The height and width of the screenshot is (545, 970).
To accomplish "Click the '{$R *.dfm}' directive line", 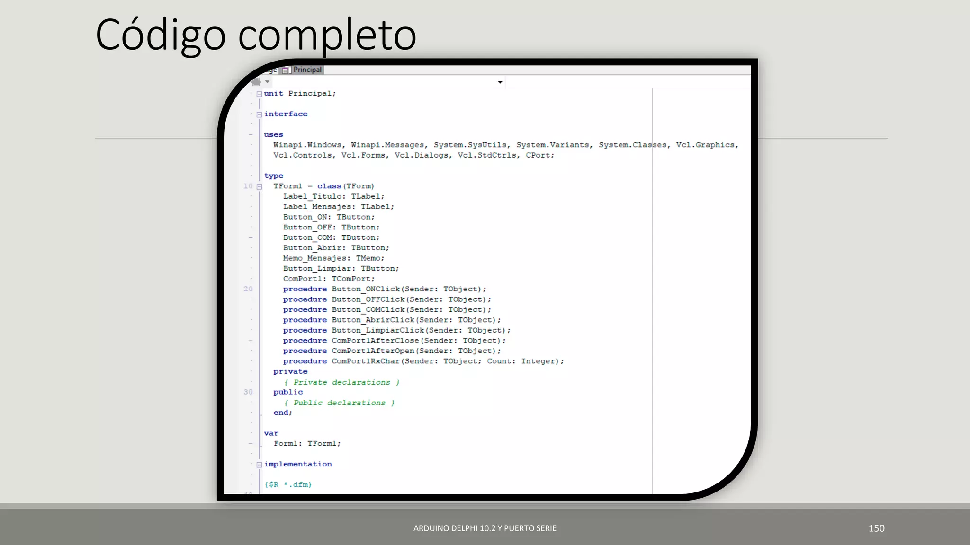I will 288,485.
